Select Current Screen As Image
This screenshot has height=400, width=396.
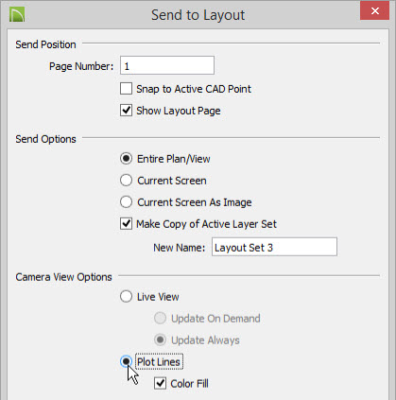(x=126, y=202)
